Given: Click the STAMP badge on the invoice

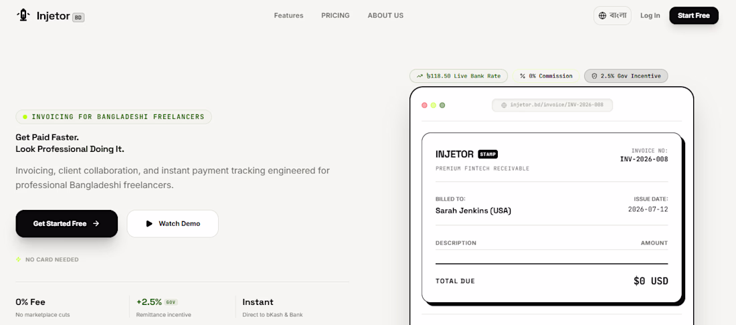Looking at the screenshot, I should click(x=488, y=154).
